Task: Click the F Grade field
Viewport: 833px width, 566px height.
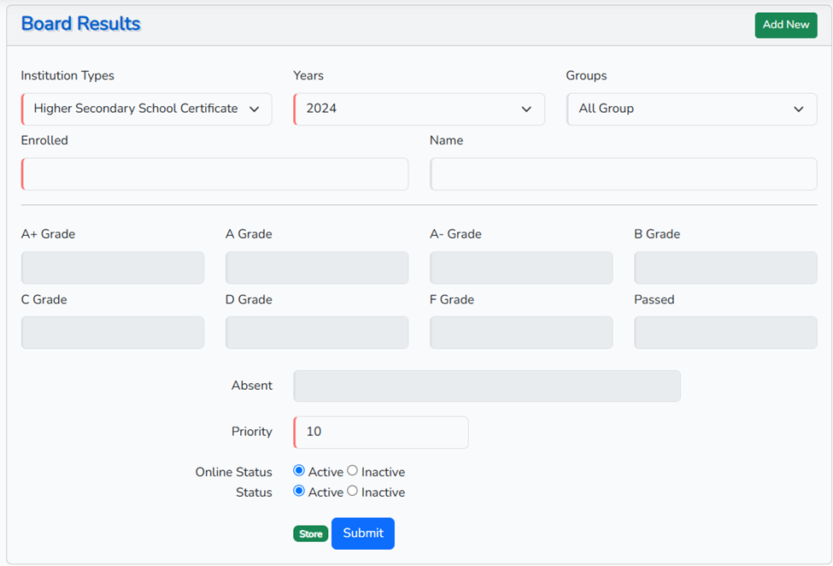Action: click(x=521, y=333)
